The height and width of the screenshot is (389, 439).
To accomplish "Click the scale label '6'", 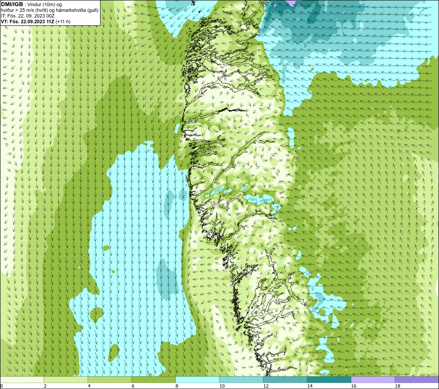I will [133, 386].
